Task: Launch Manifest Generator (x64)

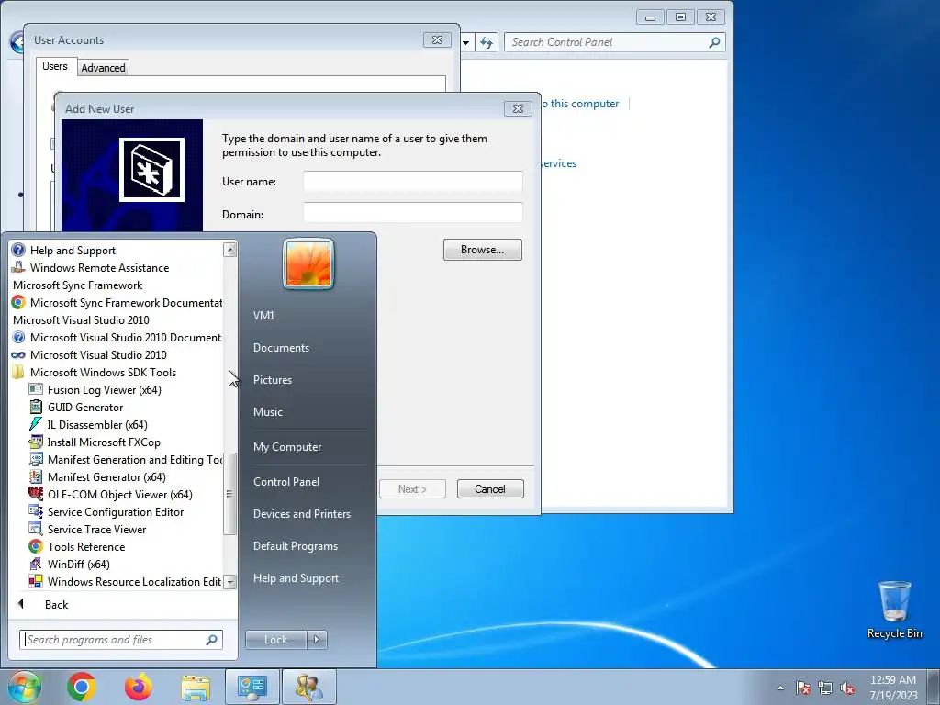Action: point(97,476)
